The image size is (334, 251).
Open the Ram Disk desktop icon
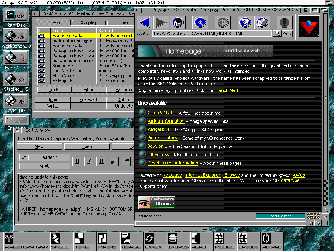click(x=14, y=17)
